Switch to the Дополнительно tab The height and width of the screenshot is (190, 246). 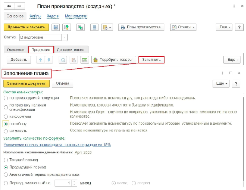[71, 50]
